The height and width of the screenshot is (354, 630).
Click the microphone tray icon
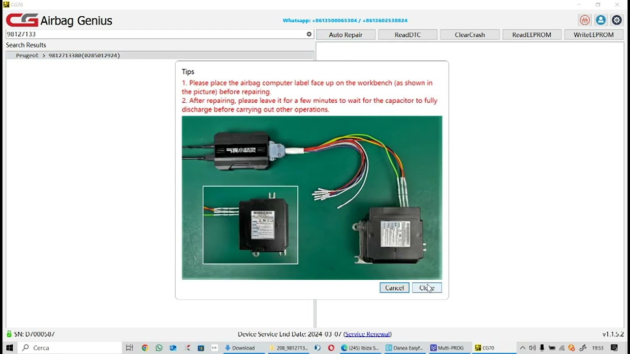(x=542, y=348)
